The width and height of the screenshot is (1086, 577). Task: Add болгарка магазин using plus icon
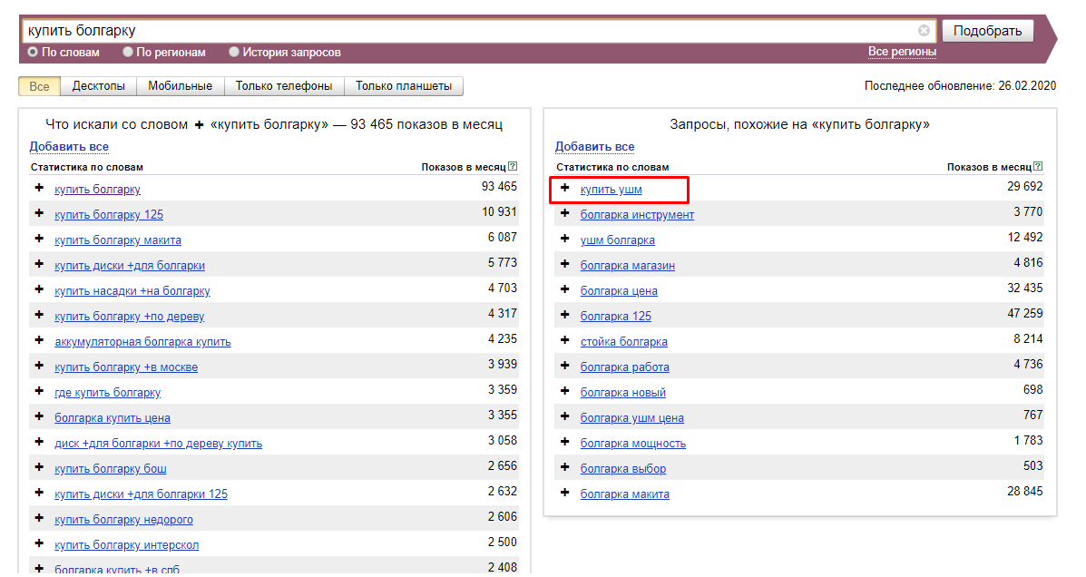(x=565, y=264)
